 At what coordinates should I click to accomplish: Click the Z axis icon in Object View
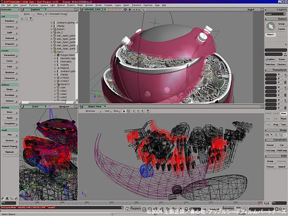pos(142,111)
